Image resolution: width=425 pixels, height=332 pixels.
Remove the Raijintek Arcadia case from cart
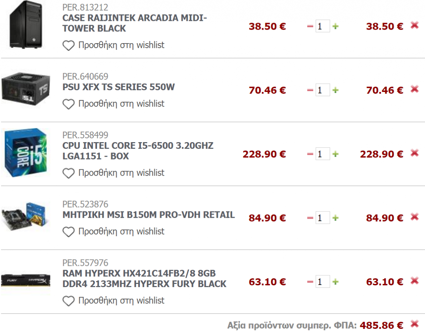point(414,25)
